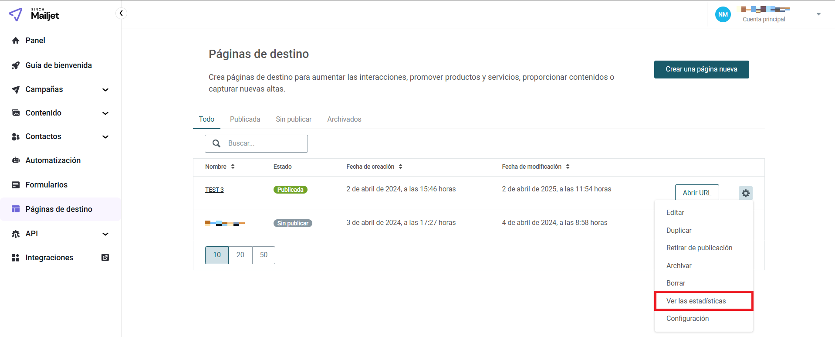Click '3 de abril de 2024, a las 17:27 horas'
This screenshot has height=337, width=835.
(x=401, y=222)
